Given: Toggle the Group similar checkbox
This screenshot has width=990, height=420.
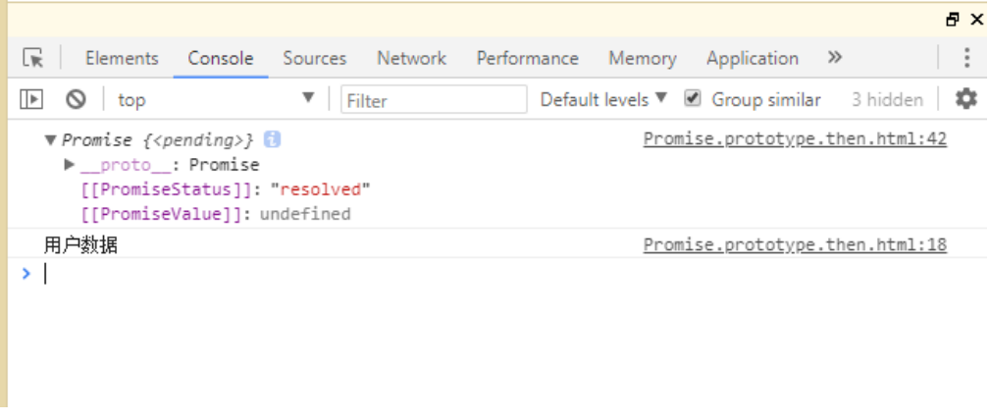Looking at the screenshot, I should point(693,98).
